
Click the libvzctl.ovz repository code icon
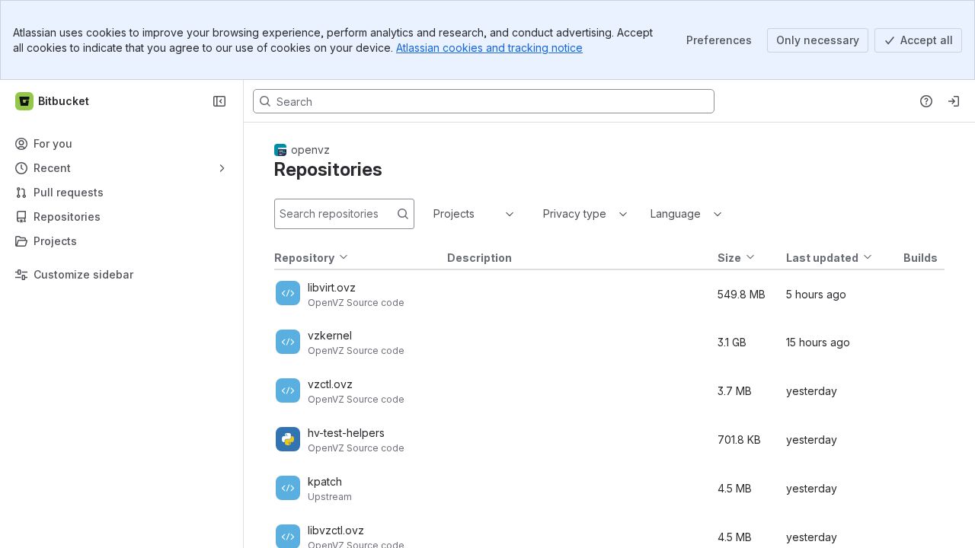point(288,537)
